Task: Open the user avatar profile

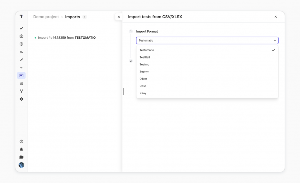Action: (21, 165)
